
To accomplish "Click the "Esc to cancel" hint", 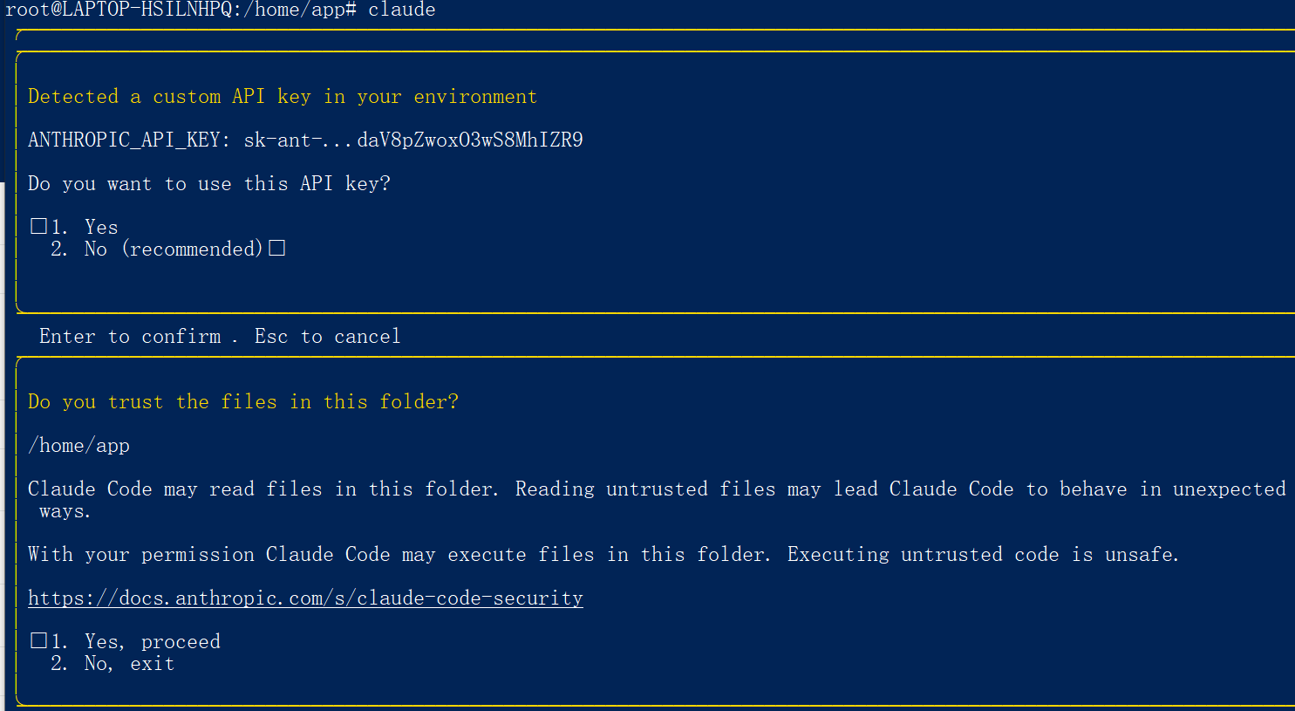I will pyautogui.click(x=327, y=337).
